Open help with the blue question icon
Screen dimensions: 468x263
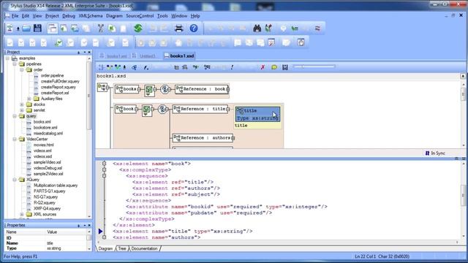pos(194,28)
